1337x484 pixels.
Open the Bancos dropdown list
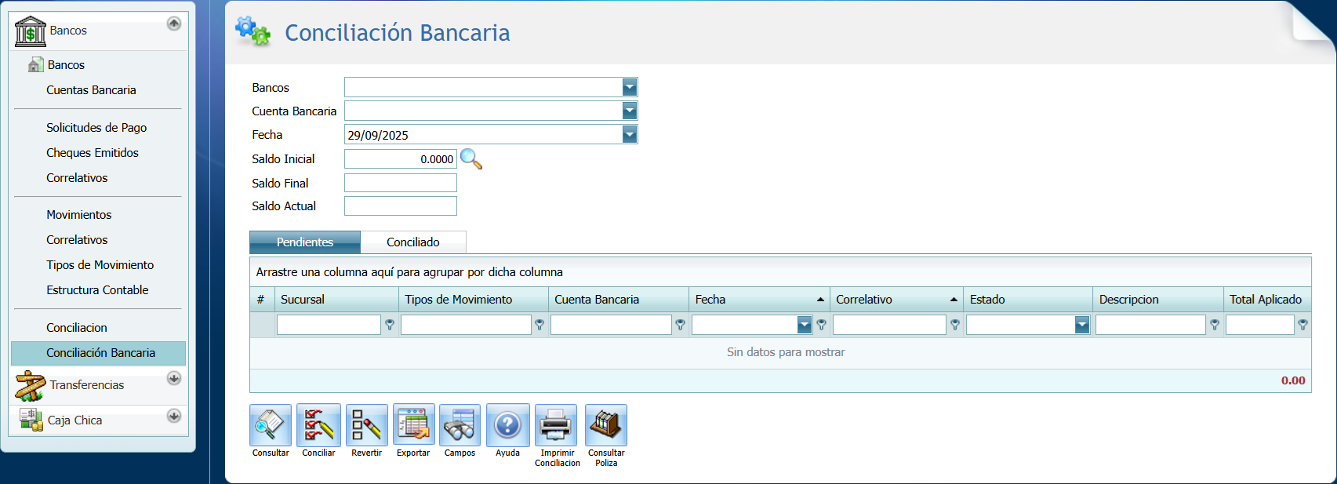pyautogui.click(x=629, y=87)
